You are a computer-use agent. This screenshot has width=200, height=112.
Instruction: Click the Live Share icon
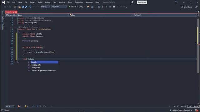tap(182, 7)
